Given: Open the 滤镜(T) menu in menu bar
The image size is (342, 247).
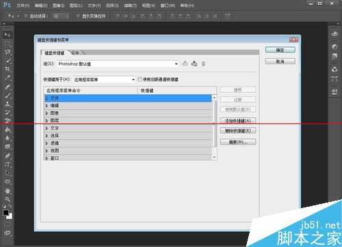Looking at the screenshot, I should click(130, 5).
